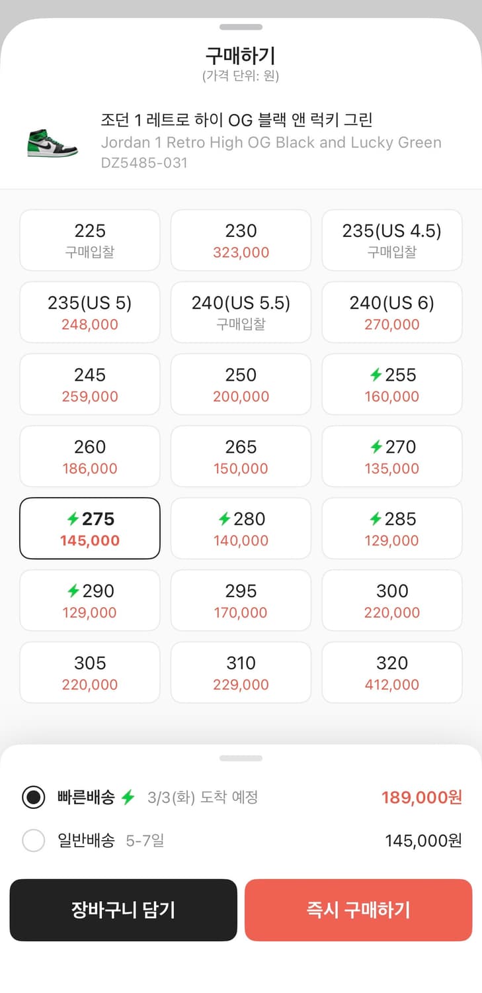482x993 pixels.
Task: Click the lightning bolt on size 285
Action: click(x=376, y=519)
